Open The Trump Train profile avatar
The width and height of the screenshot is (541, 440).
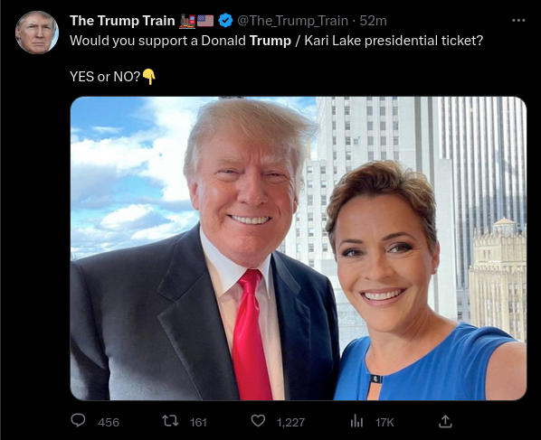pyautogui.click(x=37, y=33)
